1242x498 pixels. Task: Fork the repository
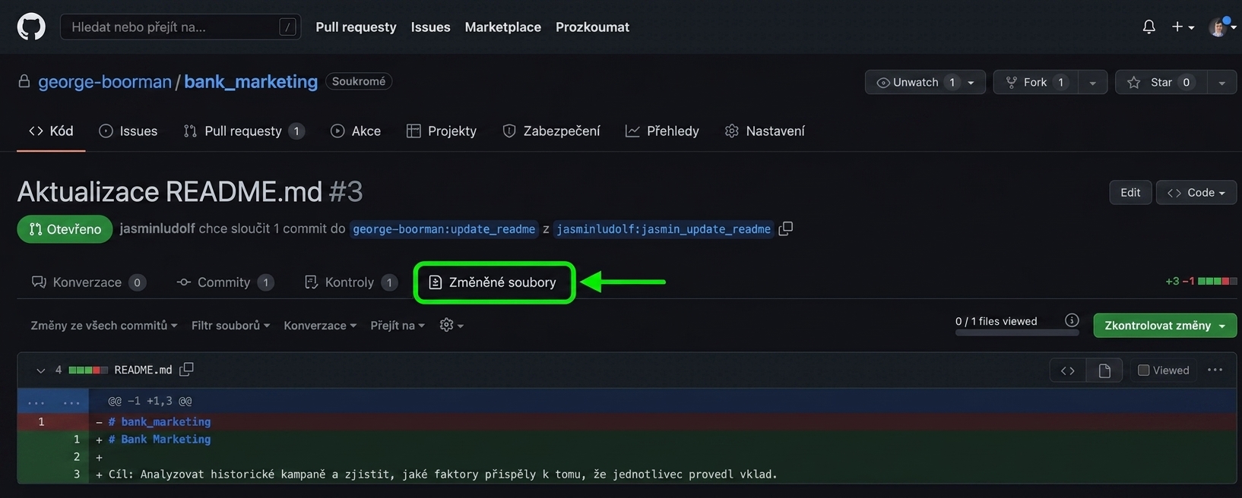pos(1035,82)
